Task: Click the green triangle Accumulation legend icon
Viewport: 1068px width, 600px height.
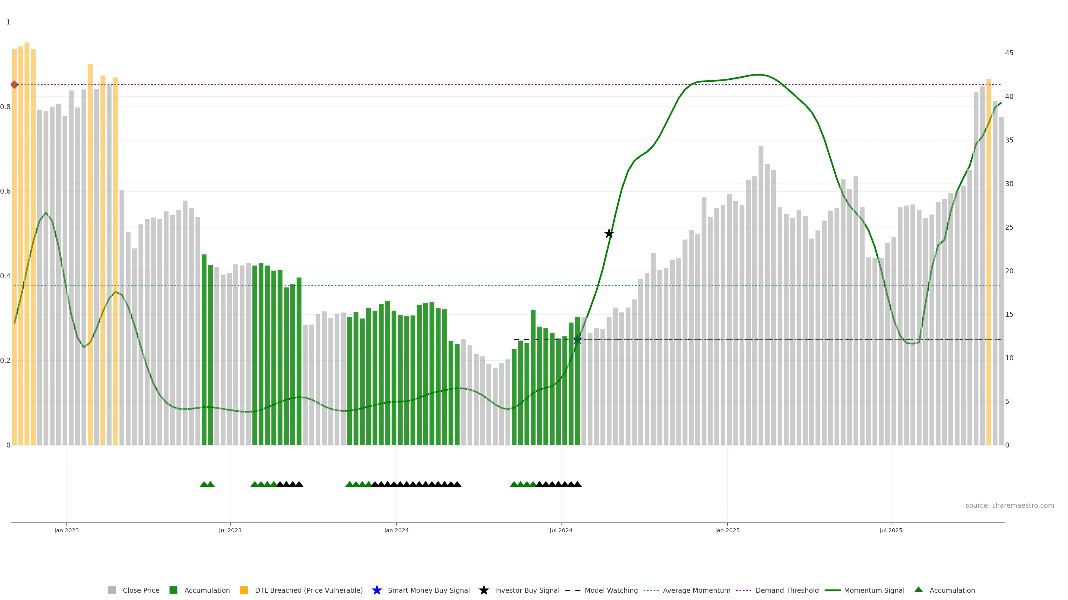Action: coord(918,590)
